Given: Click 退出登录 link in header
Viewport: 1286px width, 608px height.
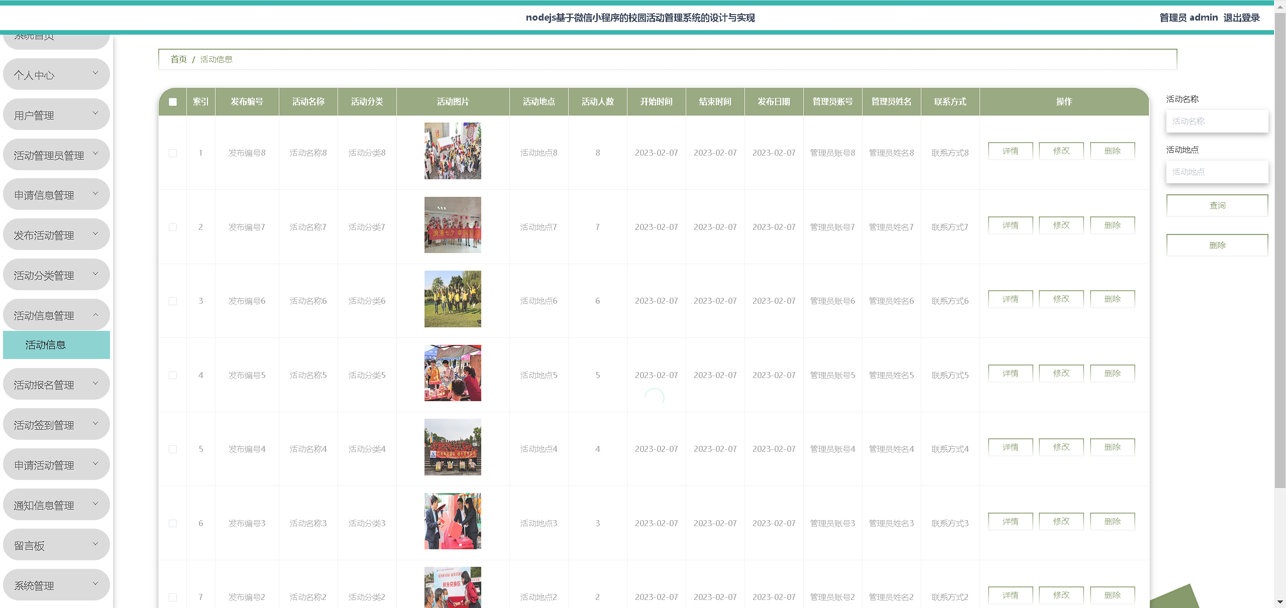Looking at the screenshot, I should pos(1241,18).
